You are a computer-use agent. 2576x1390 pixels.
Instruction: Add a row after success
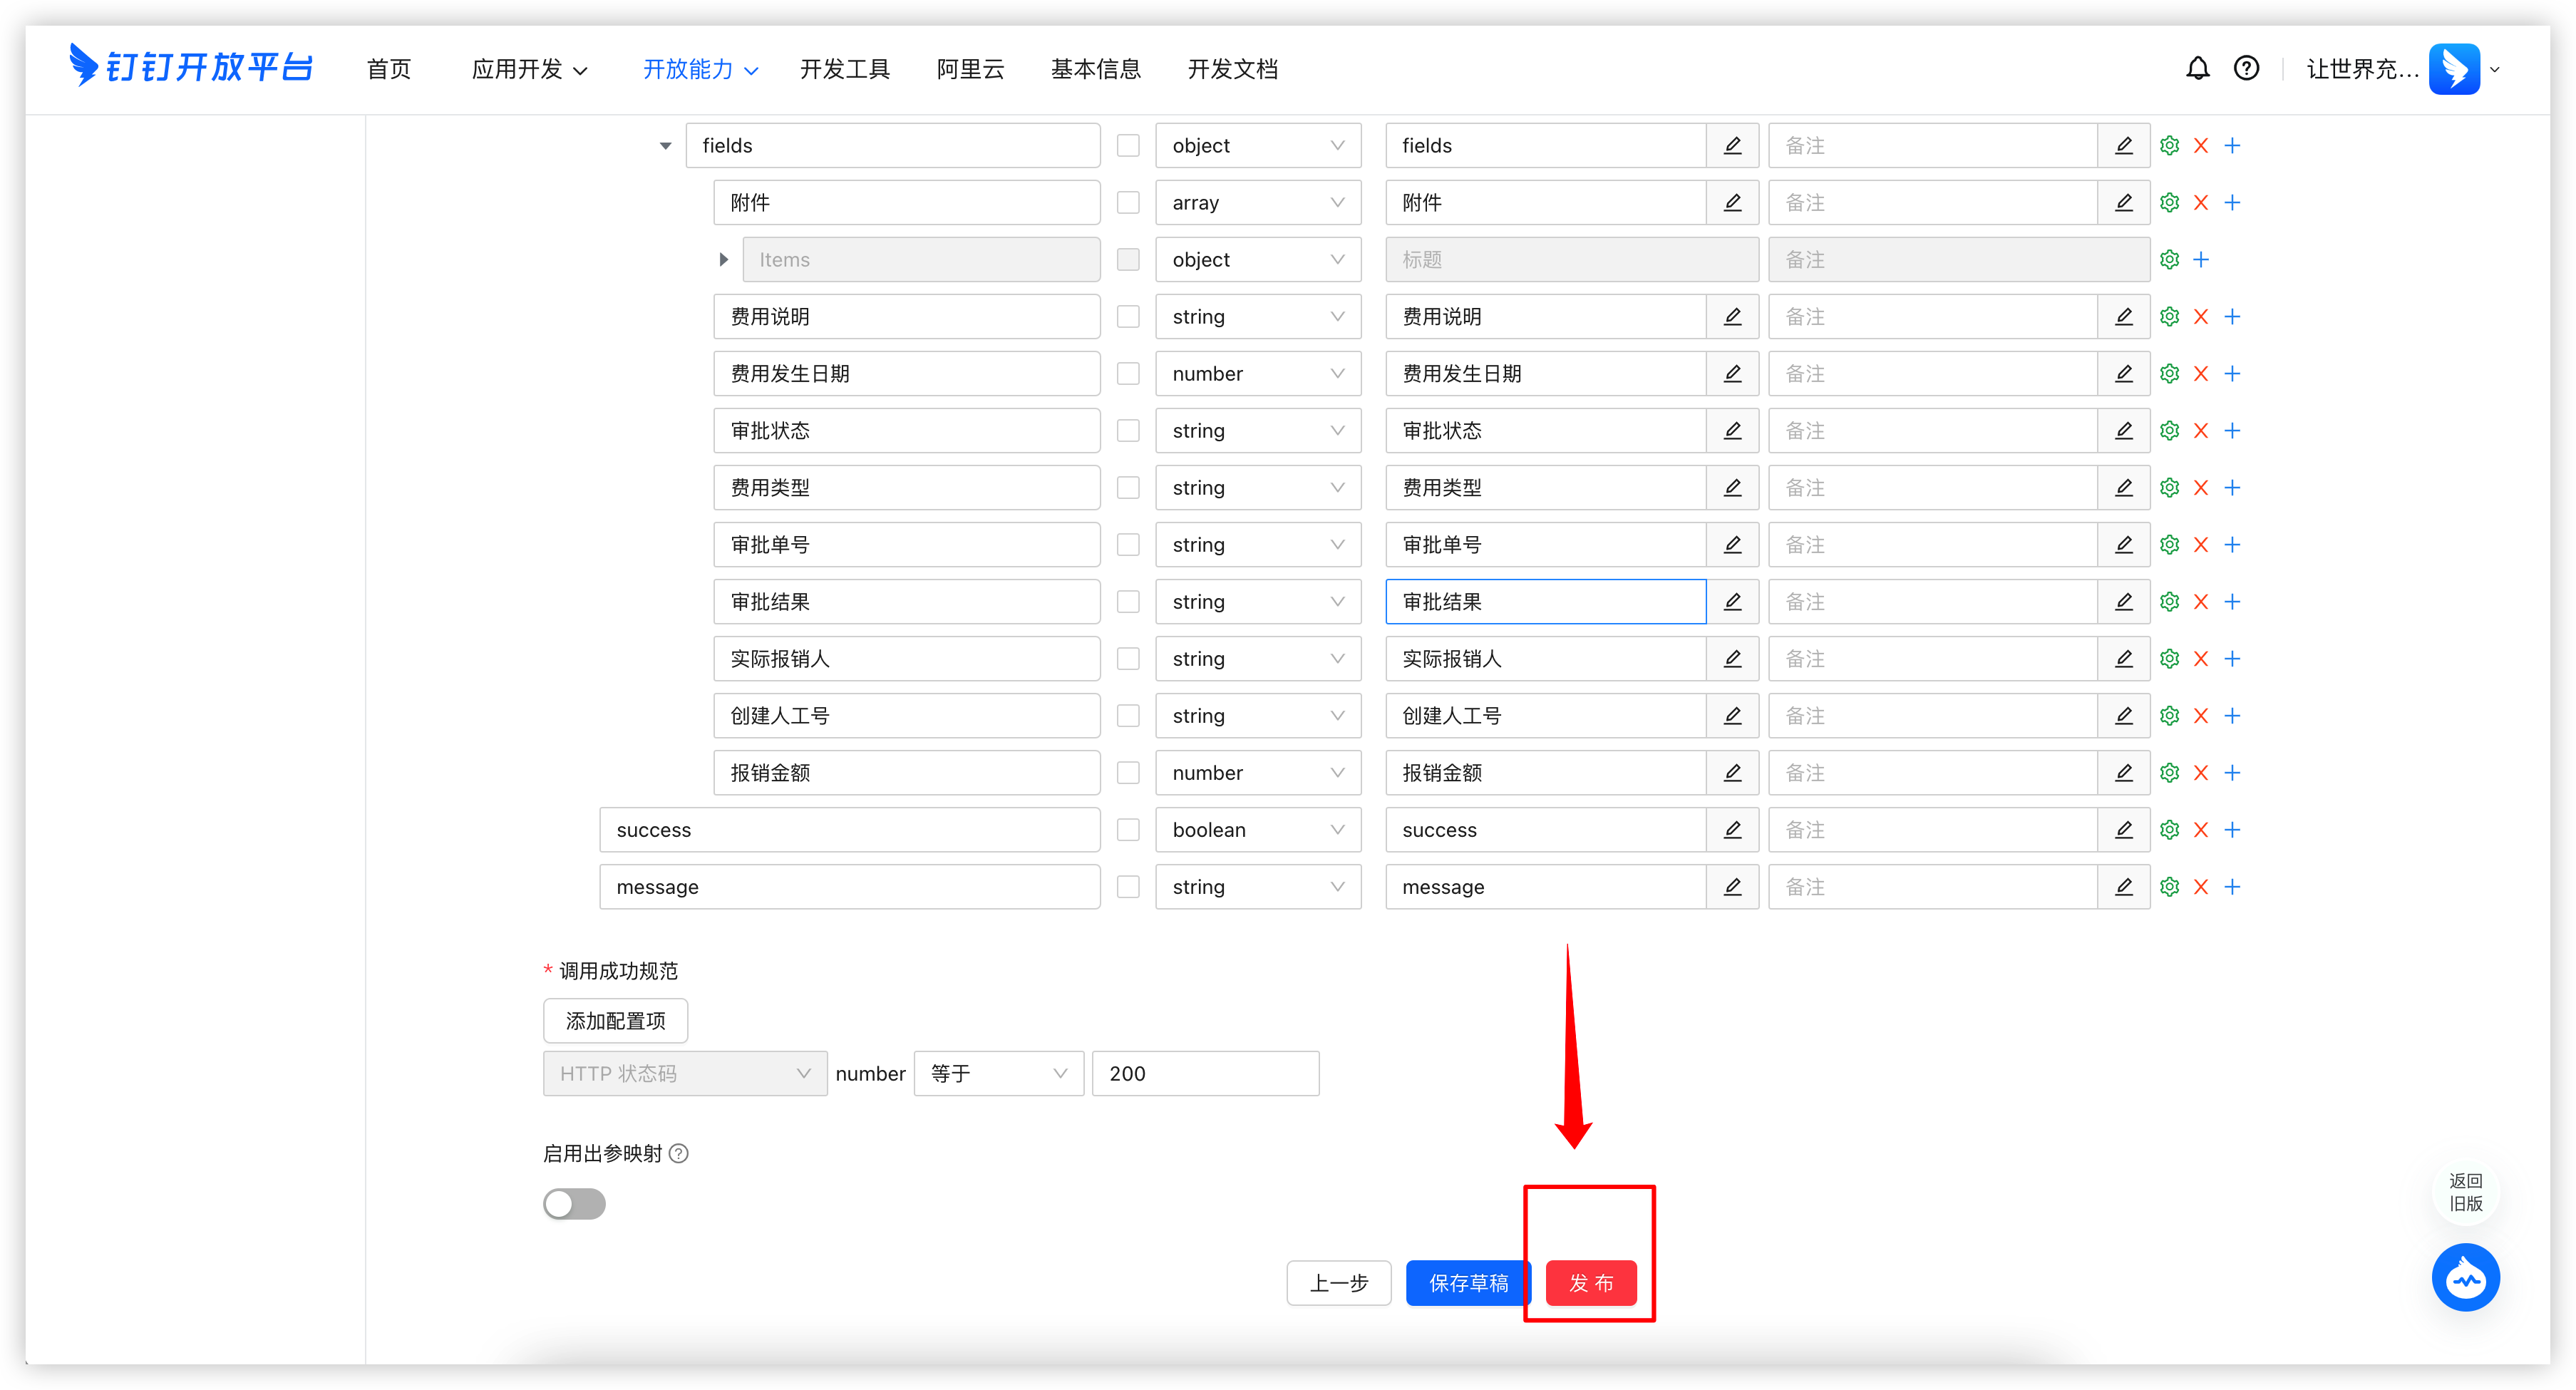tap(2232, 830)
